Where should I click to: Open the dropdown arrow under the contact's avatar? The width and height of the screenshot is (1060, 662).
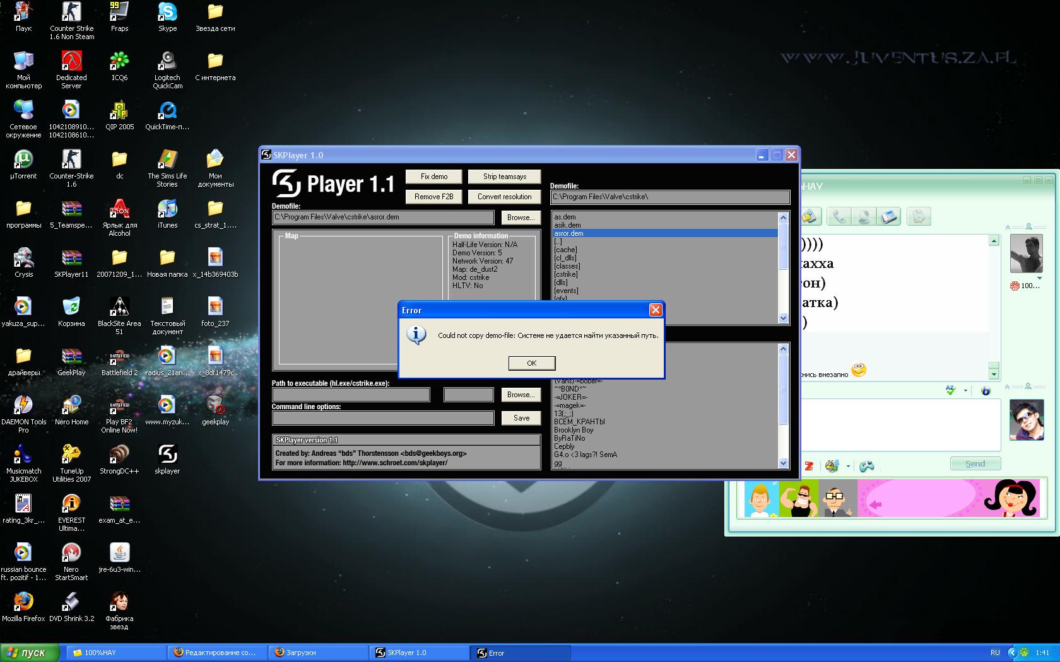1039,278
